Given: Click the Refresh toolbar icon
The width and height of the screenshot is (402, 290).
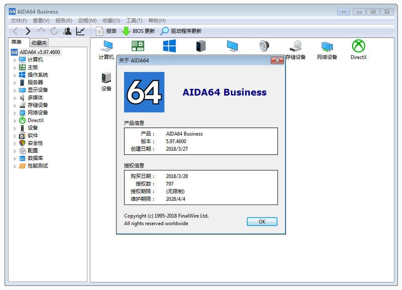Looking at the screenshot, I should [54, 31].
